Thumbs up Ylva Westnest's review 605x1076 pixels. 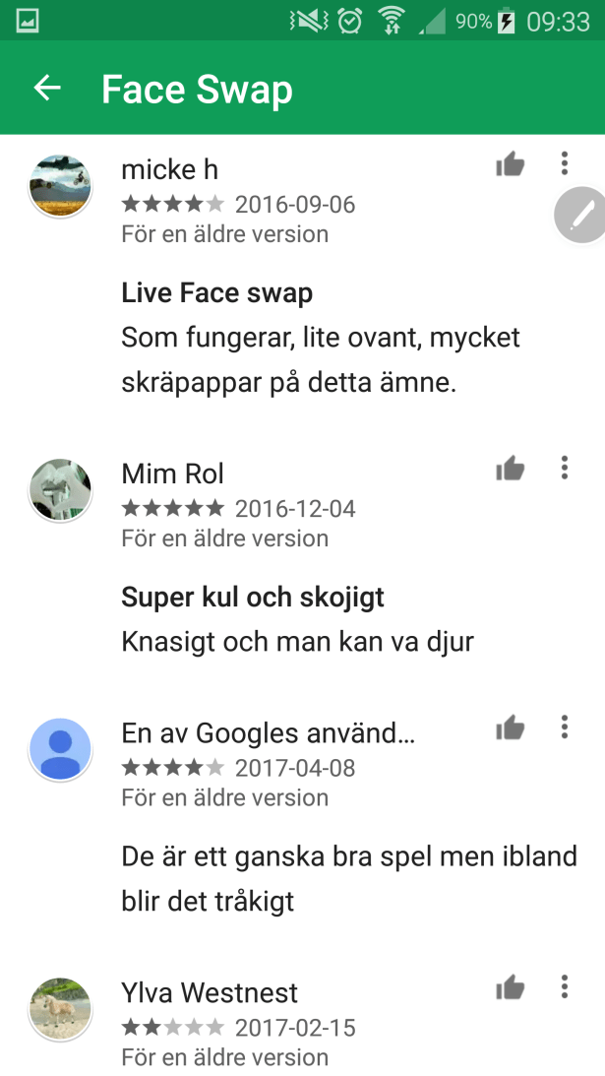coord(511,987)
